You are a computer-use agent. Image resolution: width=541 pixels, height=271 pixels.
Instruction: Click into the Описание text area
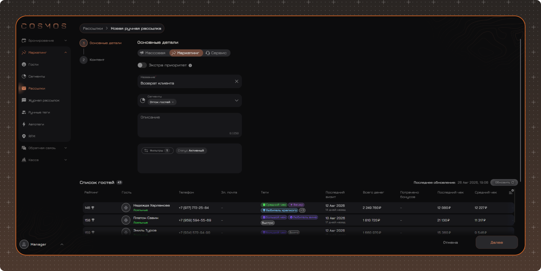[190, 125]
